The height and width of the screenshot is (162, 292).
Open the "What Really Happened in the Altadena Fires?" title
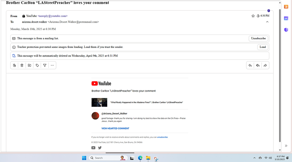pyautogui.click(x=147, y=102)
